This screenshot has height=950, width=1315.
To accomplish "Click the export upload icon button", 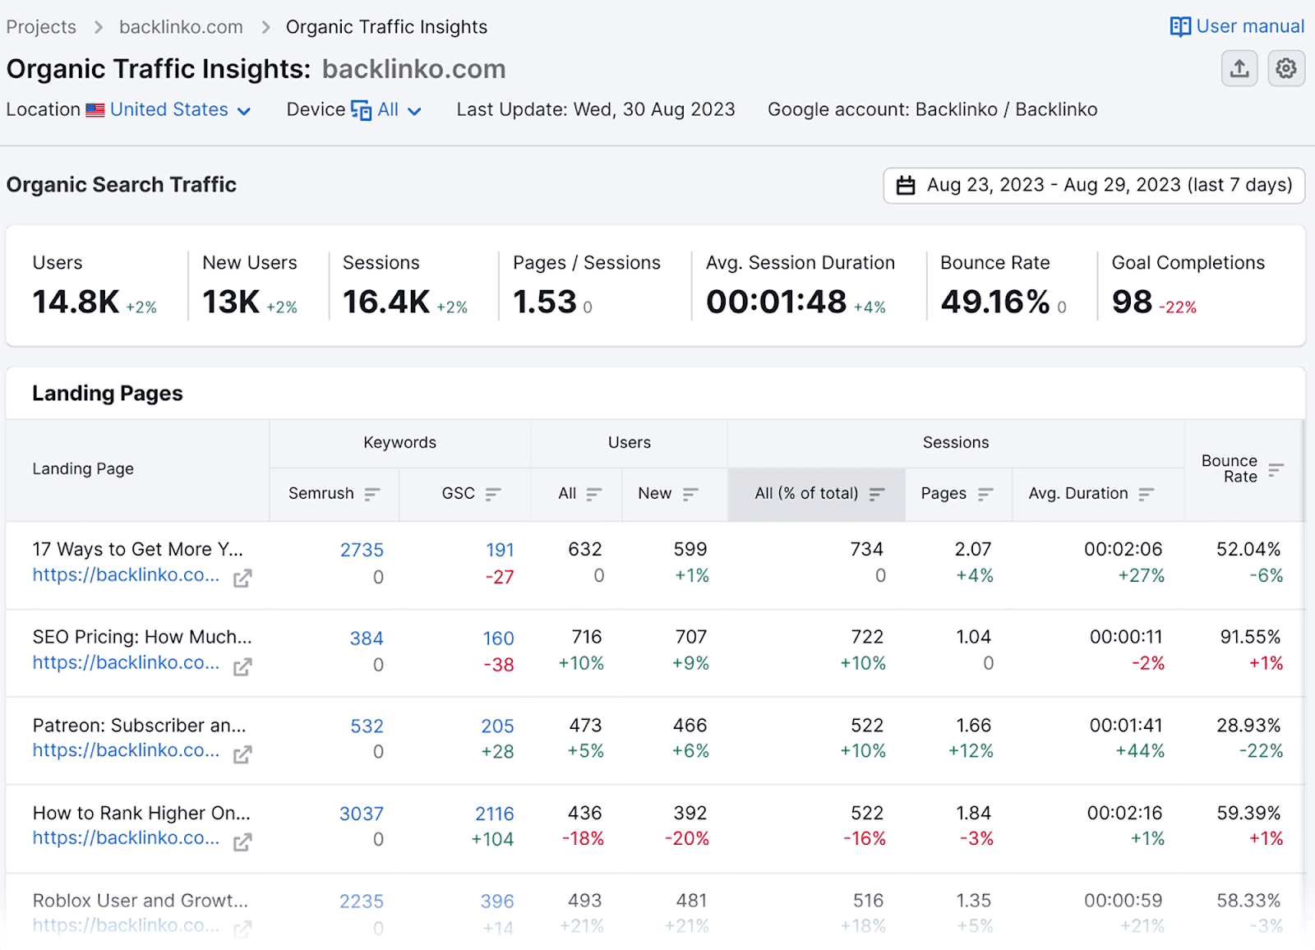I will click(x=1239, y=69).
